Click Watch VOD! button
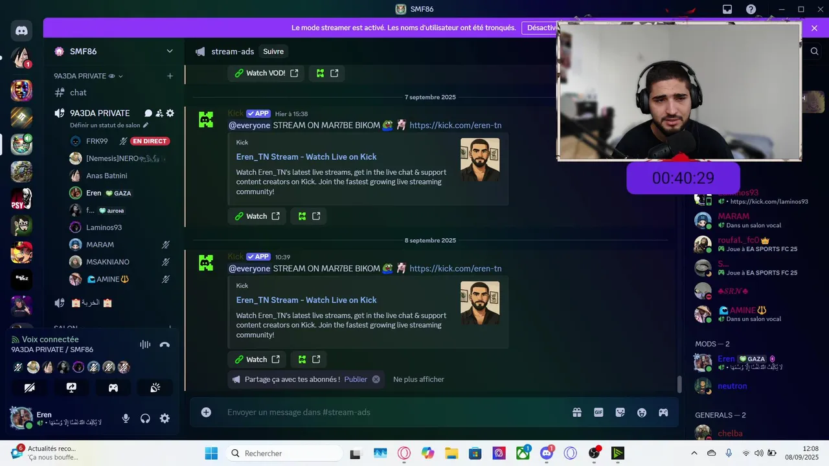 point(266,73)
